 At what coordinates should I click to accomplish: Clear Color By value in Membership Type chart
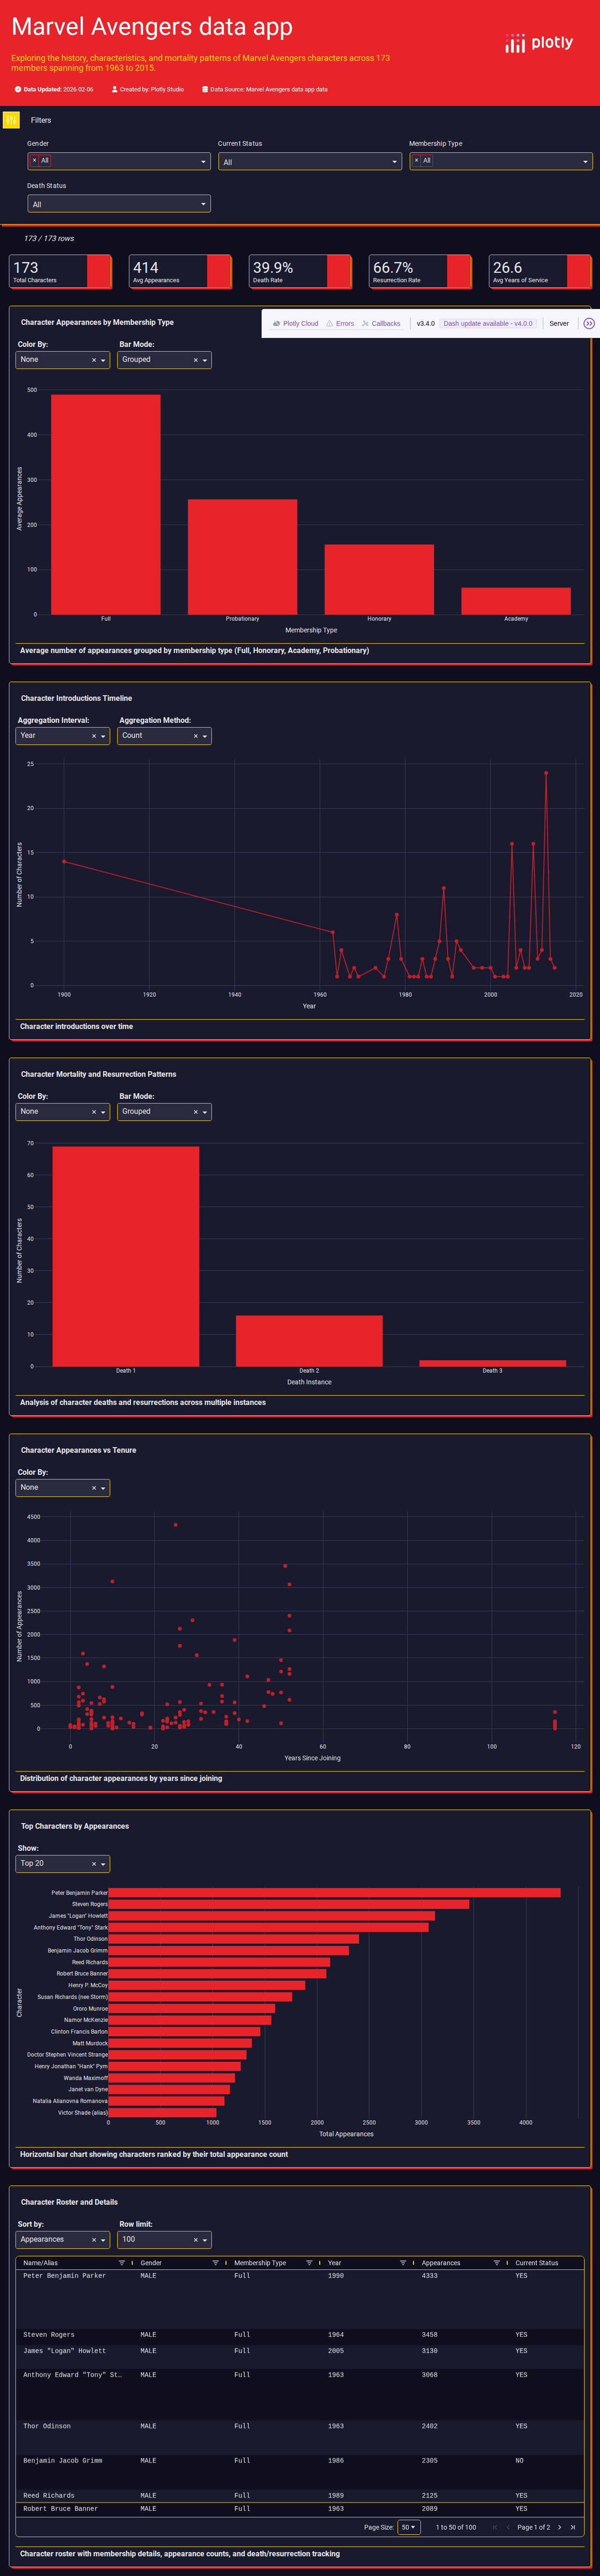coord(94,360)
